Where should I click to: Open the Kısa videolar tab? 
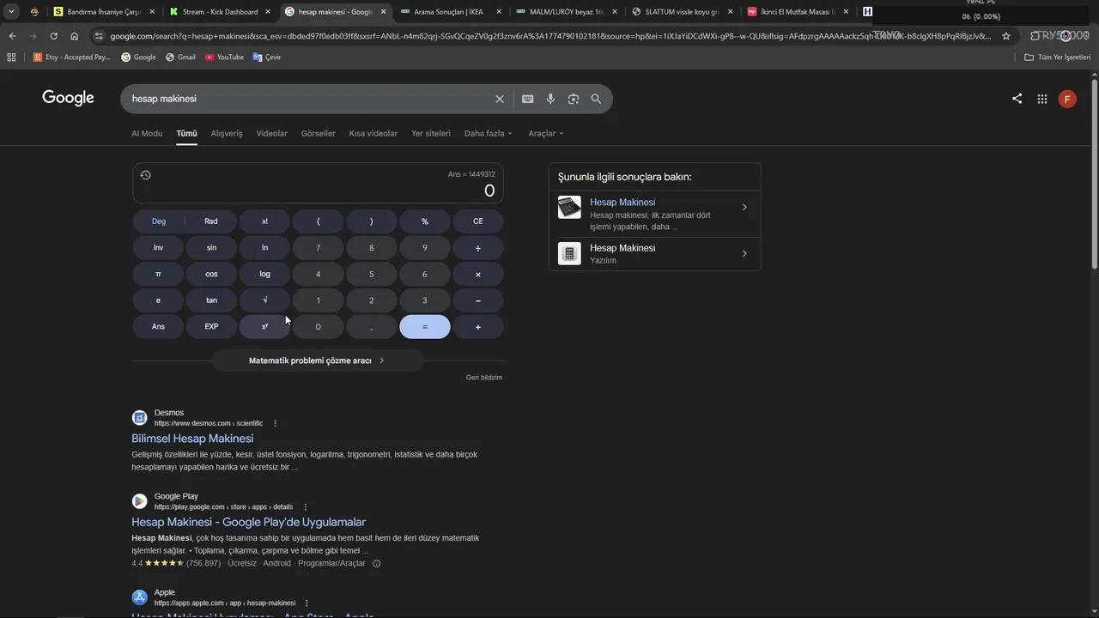(373, 134)
